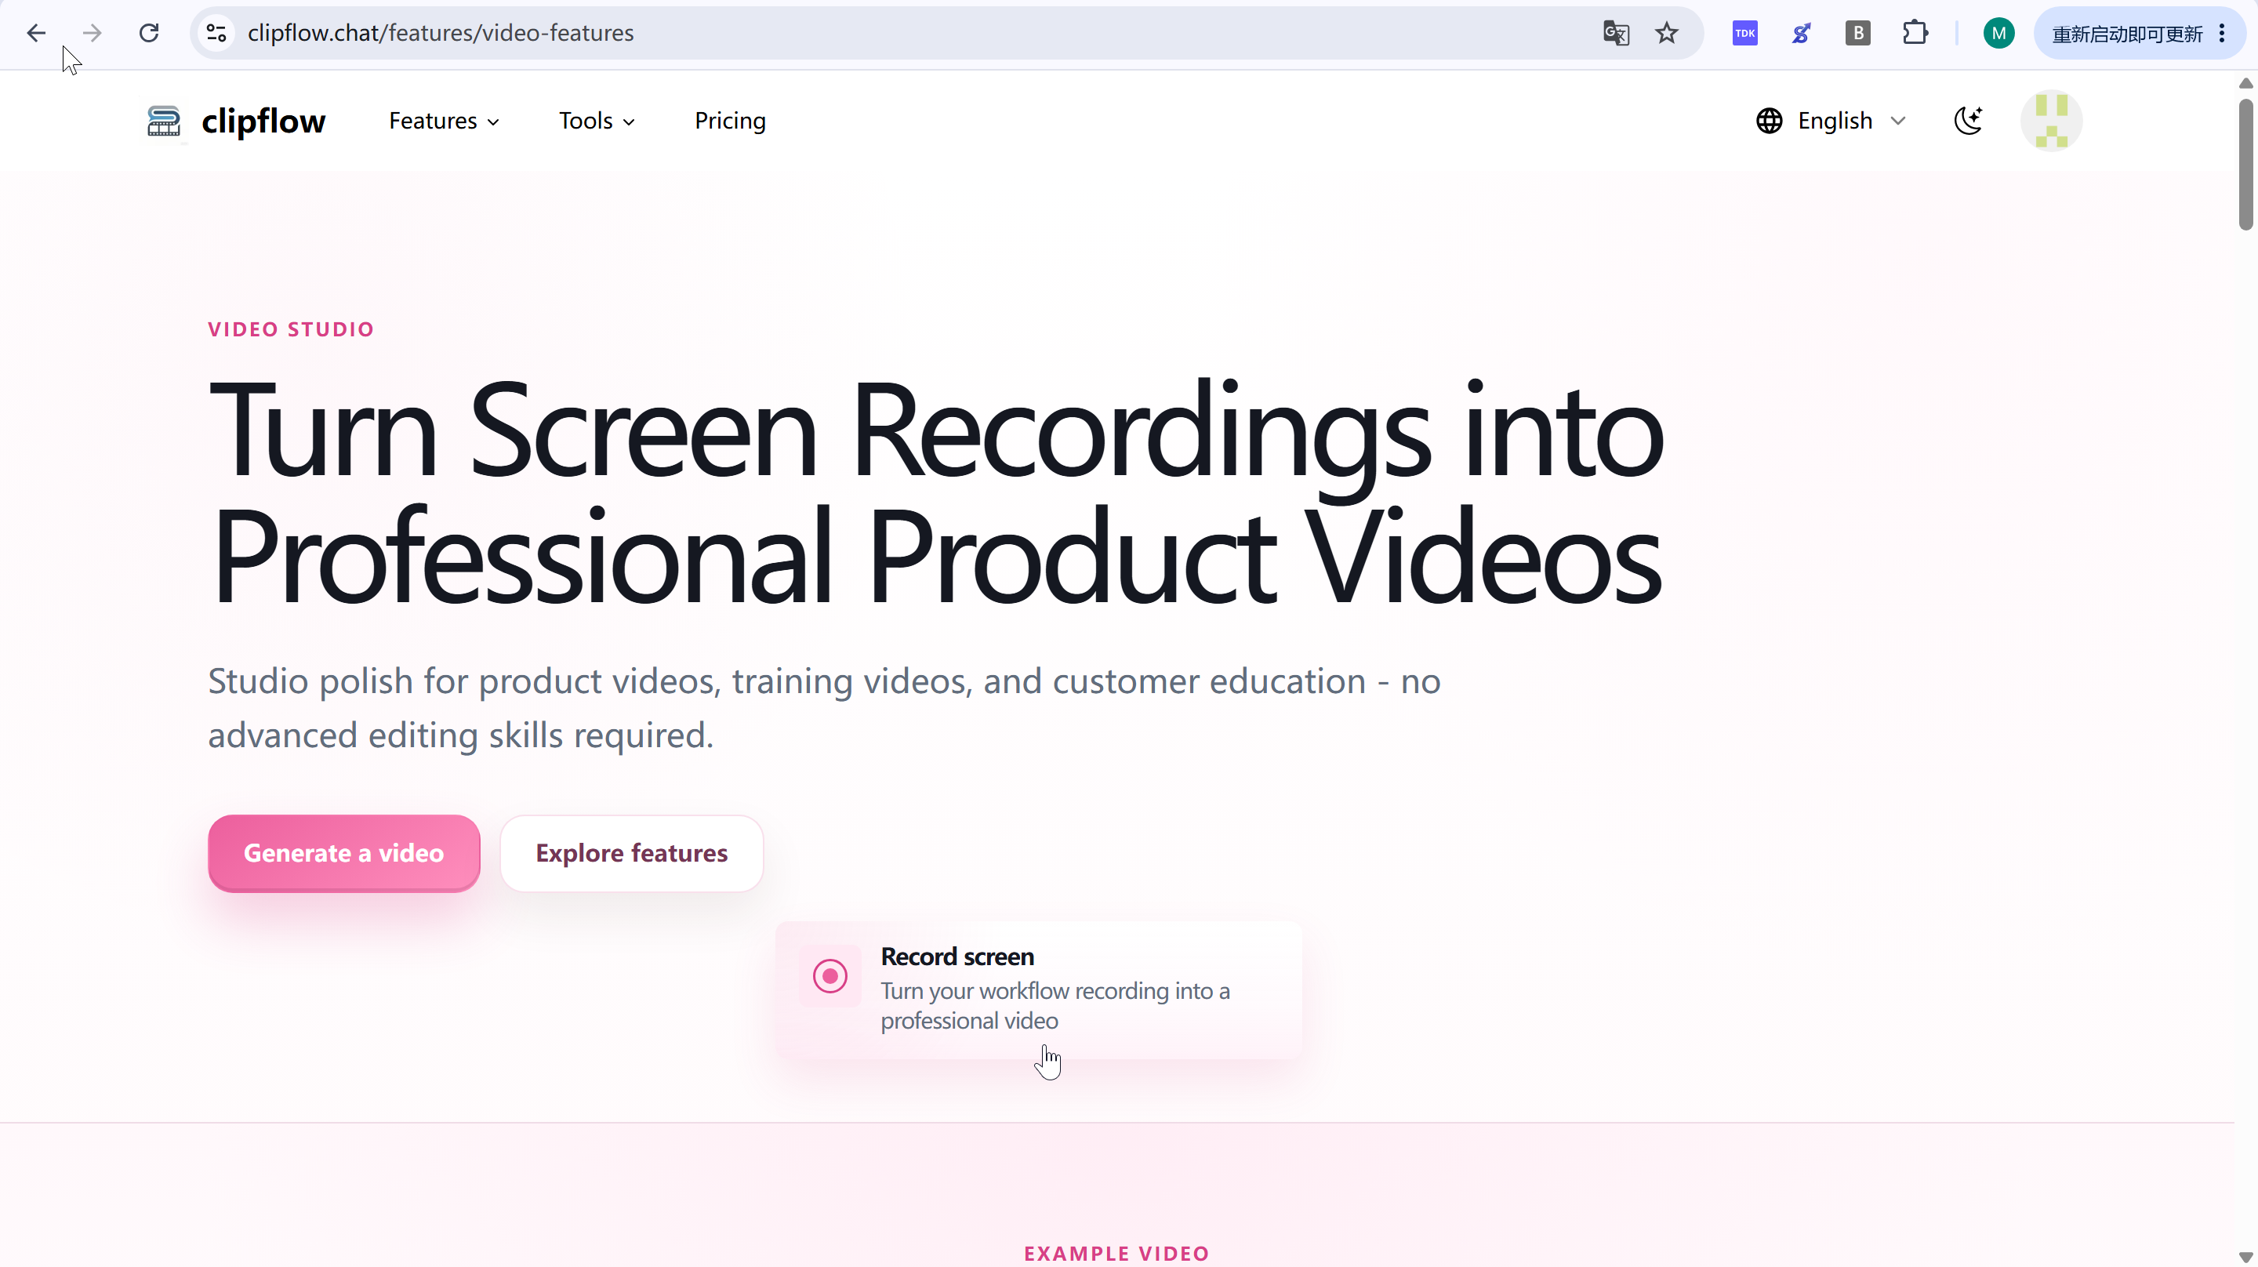Click the VIDEO STUDIO label
This screenshot has height=1267, width=2258.
point(291,329)
